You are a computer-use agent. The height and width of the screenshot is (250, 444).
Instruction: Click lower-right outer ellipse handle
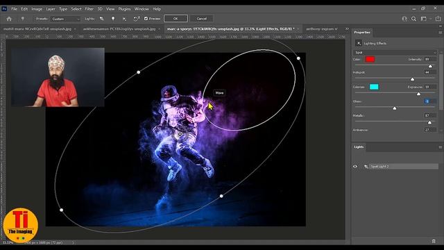[x=221, y=196]
